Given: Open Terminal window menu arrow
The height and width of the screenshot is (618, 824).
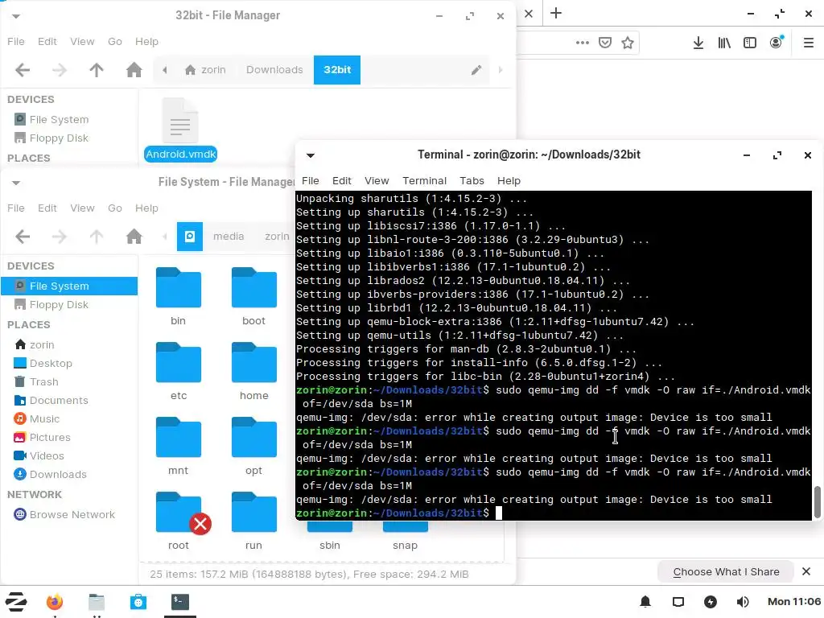Looking at the screenshot, I should (311, 155).
